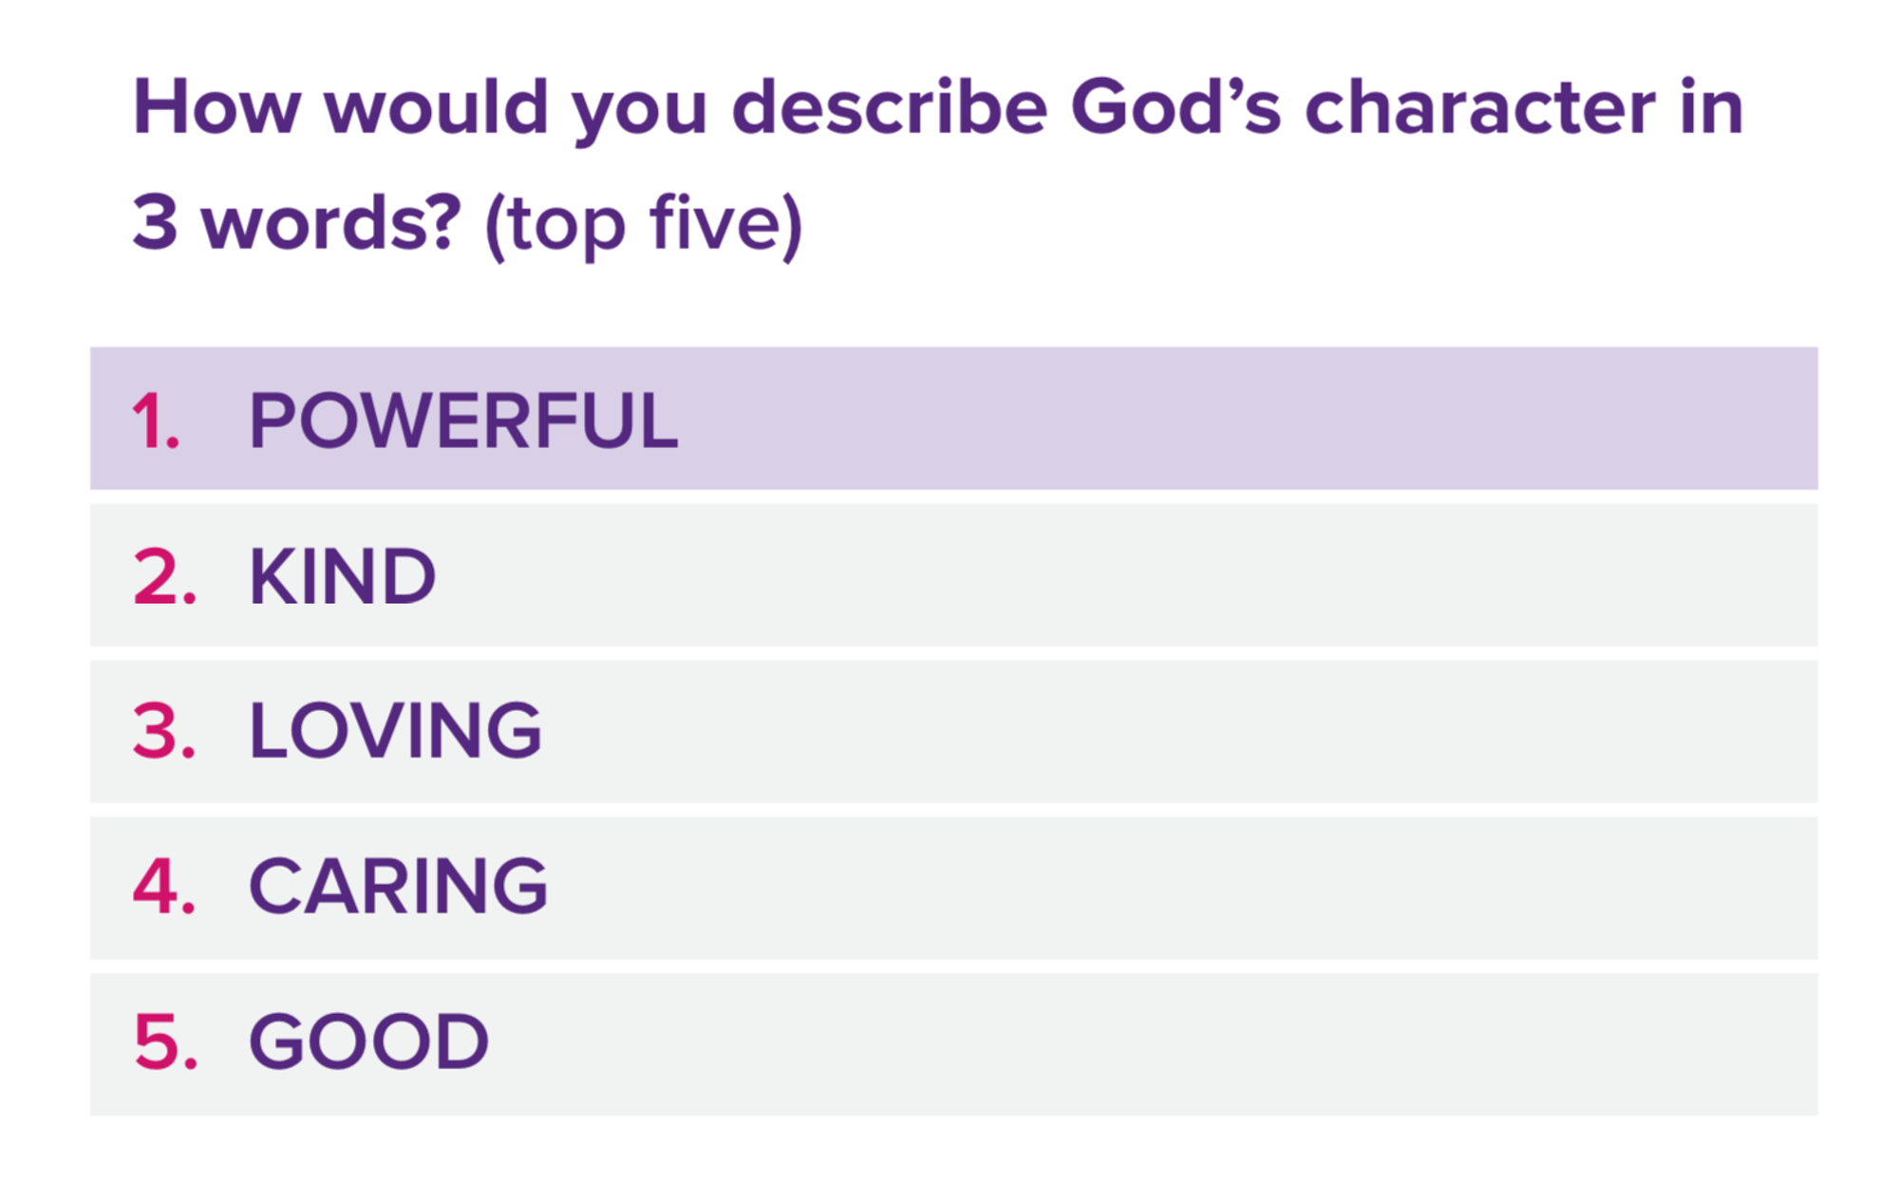
Task: Click the "(top five)" text in heading
Action: pos(643,224)
